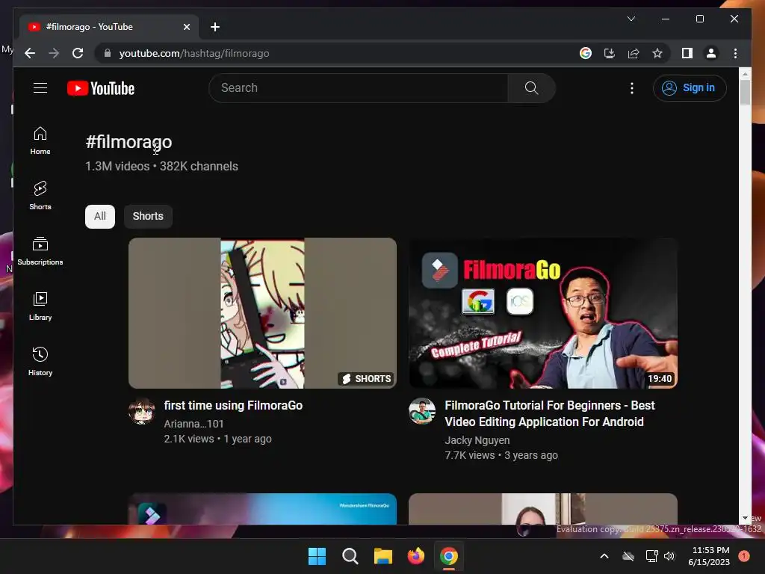Open 'first time using FilmoraGo' thumbnail
The image size is (765, 574).
262,313
